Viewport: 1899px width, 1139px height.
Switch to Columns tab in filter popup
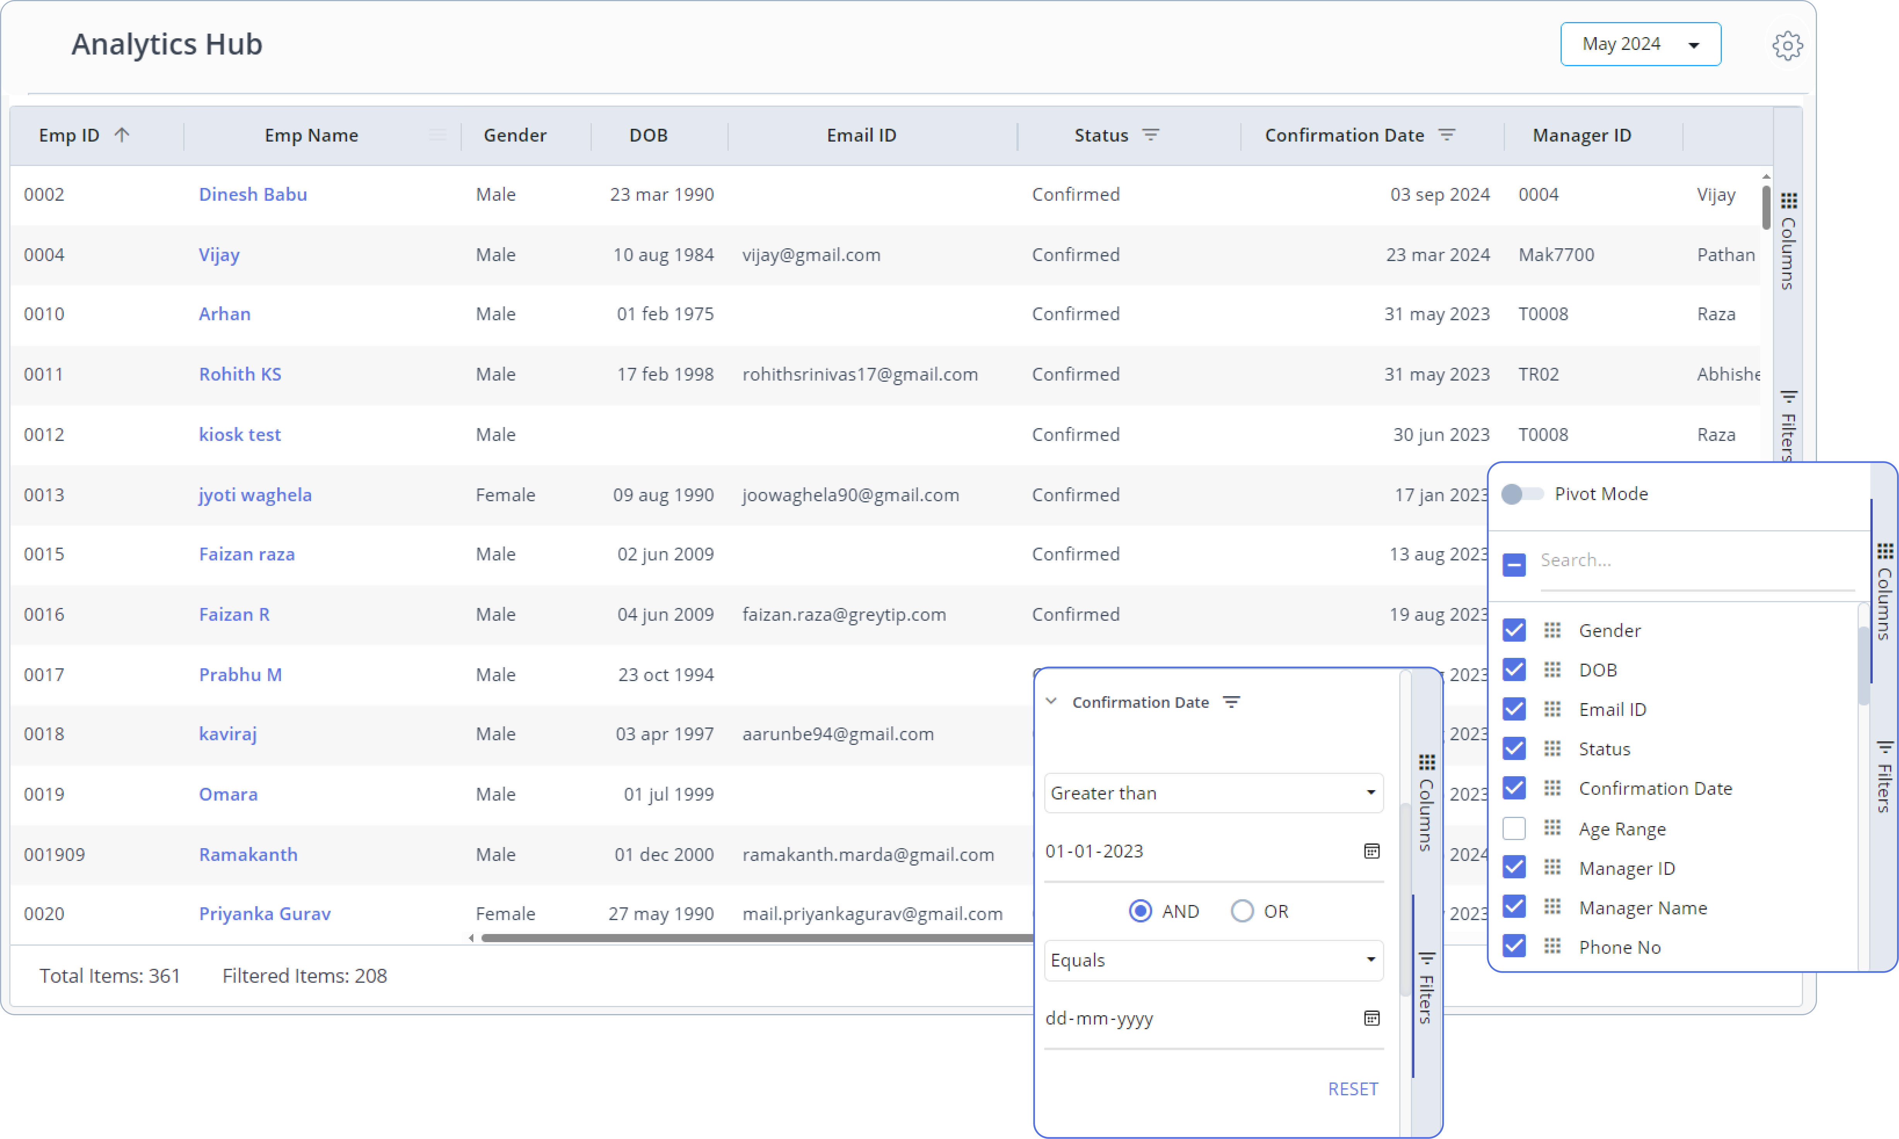1426,803
